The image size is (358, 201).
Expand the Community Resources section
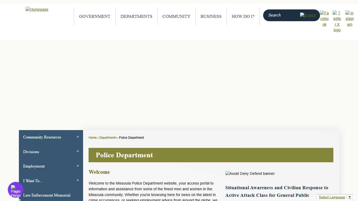point(78,137)
